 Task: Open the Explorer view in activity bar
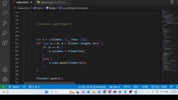(x=5, y=3)
